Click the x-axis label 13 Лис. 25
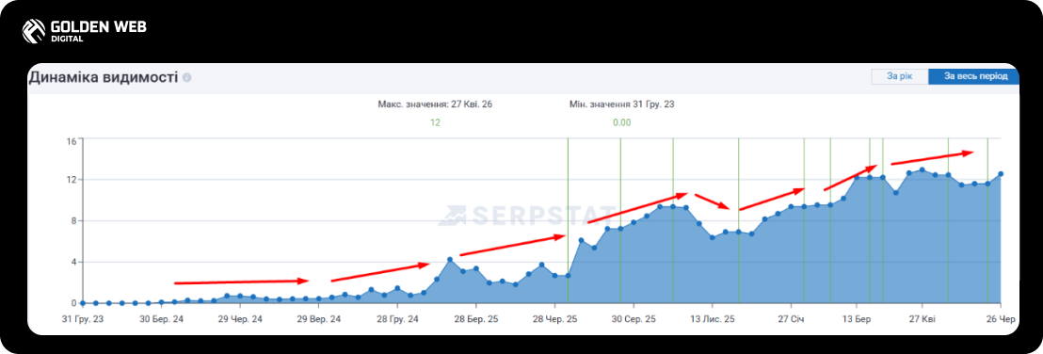Viewport: 1043px width, 354px height. (x=713, y=320)
